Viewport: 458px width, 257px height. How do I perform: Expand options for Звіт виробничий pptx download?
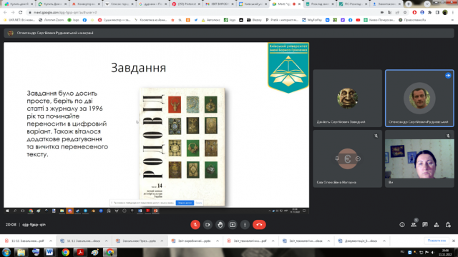(218, 241)
